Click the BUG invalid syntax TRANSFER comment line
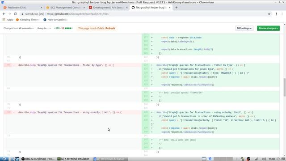 210,93
